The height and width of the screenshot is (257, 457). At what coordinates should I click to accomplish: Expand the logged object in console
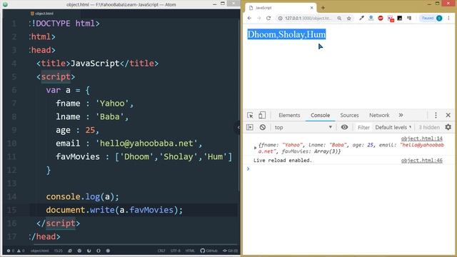[x=256, y=148]
